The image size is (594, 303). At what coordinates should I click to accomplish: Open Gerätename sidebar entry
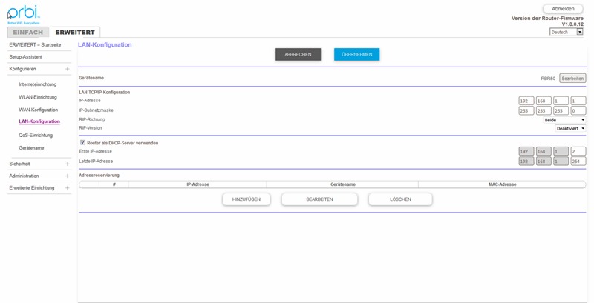[31, 147]
